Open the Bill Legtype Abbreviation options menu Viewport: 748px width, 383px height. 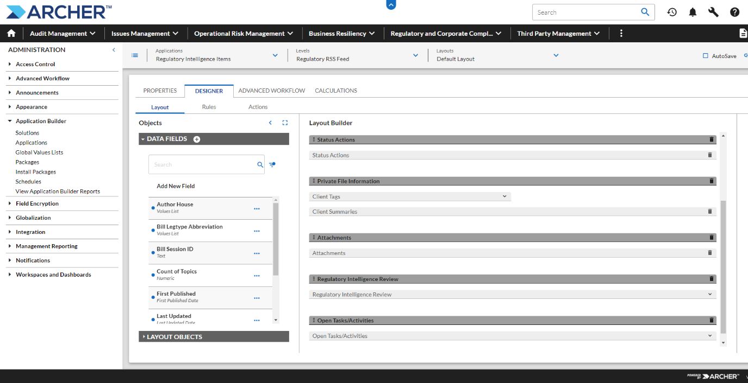click(257, 231)
